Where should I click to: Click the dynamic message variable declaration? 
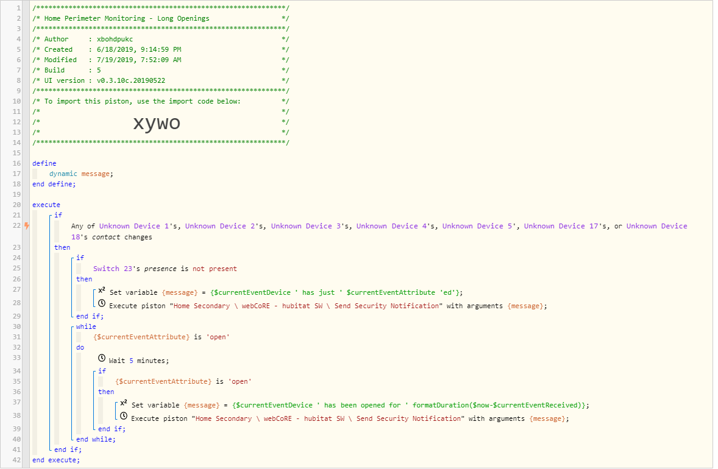click(x=81, y=174)
